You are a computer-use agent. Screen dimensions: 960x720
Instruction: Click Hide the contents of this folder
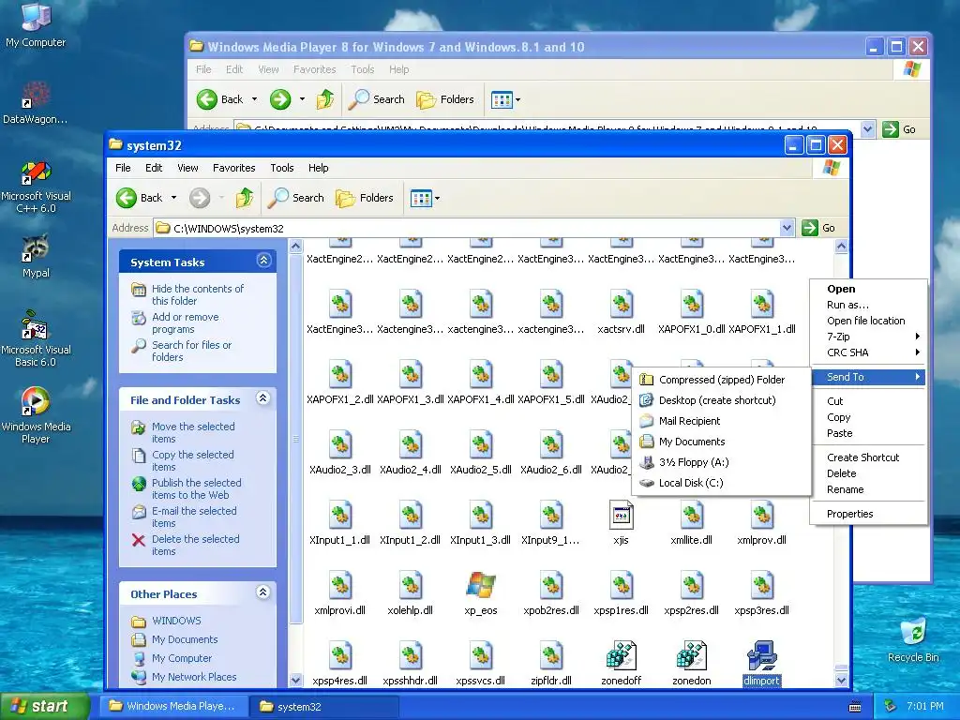tap(197, 294)
